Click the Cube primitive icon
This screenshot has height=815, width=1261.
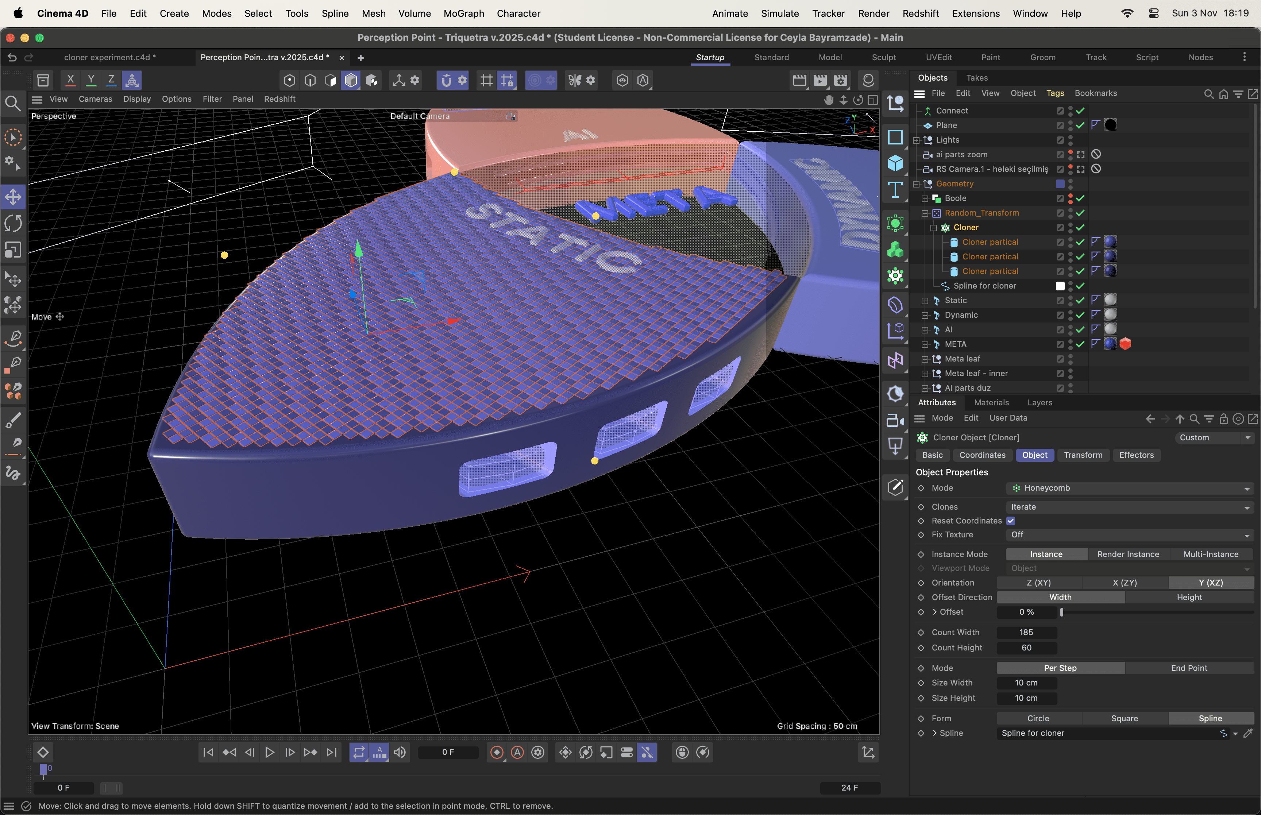pos(895,163)
